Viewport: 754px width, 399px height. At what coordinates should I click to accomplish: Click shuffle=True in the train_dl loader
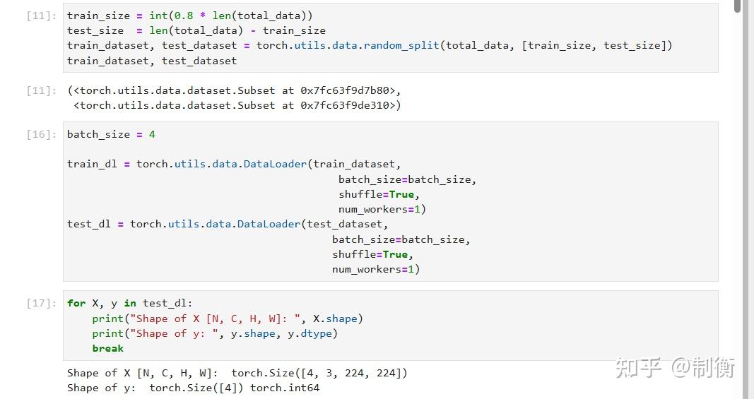[379, 195]
